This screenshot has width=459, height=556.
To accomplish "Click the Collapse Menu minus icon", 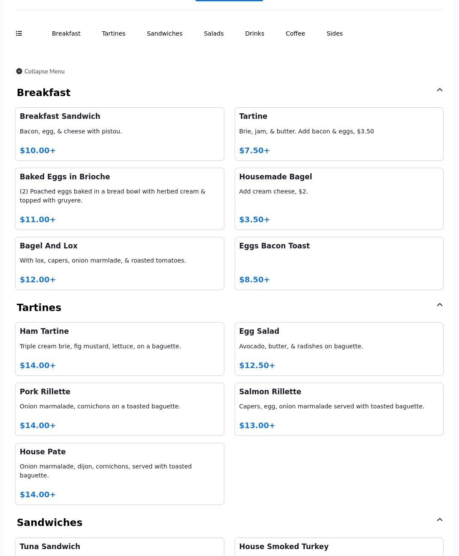I will (19, 71).
